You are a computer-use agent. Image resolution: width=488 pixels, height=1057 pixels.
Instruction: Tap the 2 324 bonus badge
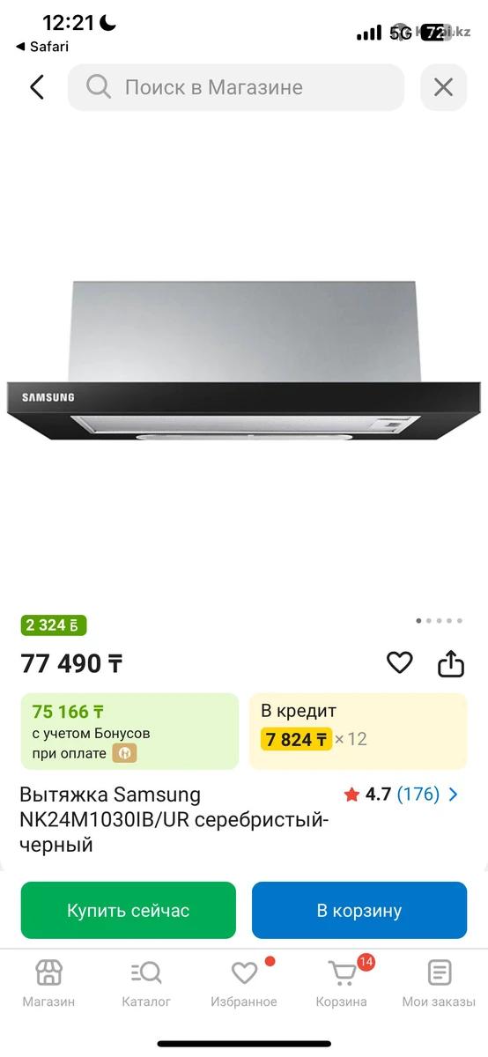(x=54, y=625)
